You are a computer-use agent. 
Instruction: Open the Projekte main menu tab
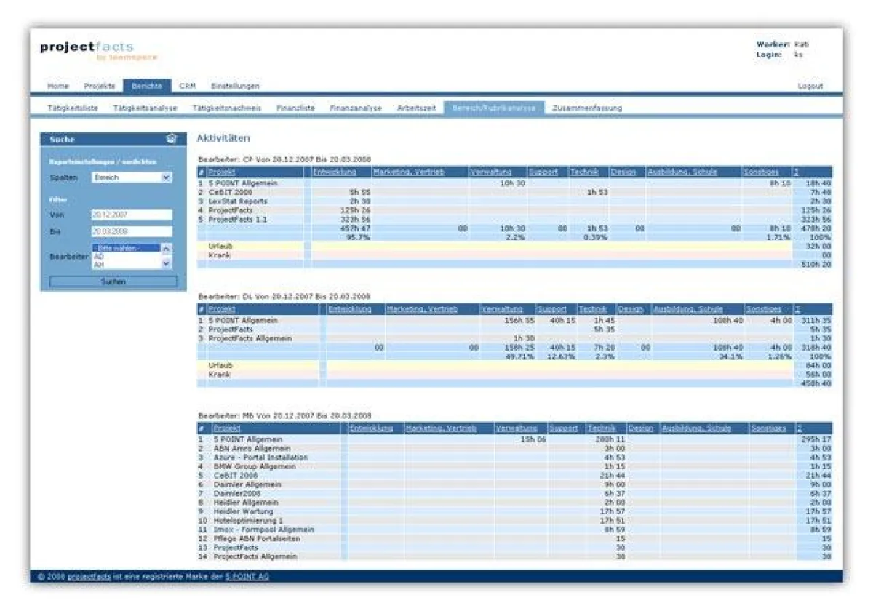coord(100,86)
